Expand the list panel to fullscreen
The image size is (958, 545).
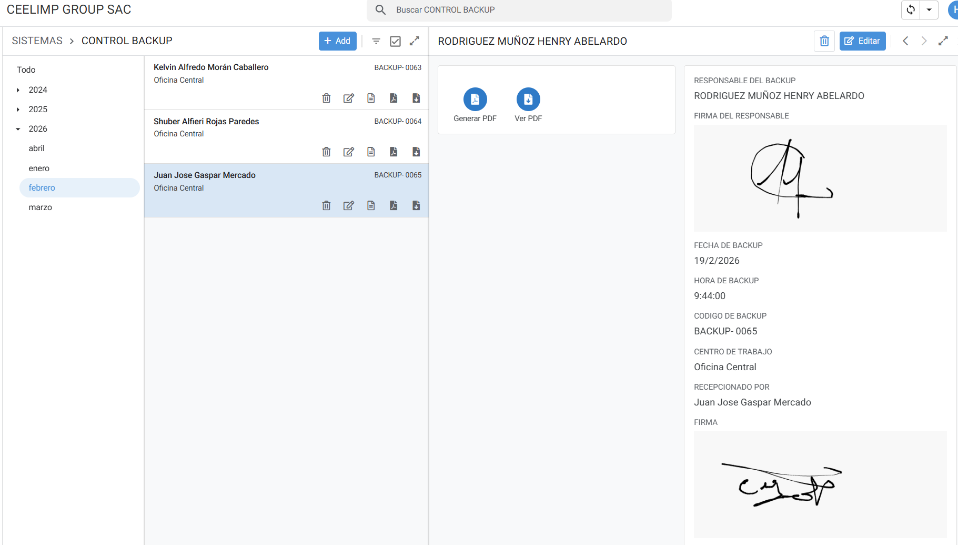415,41
